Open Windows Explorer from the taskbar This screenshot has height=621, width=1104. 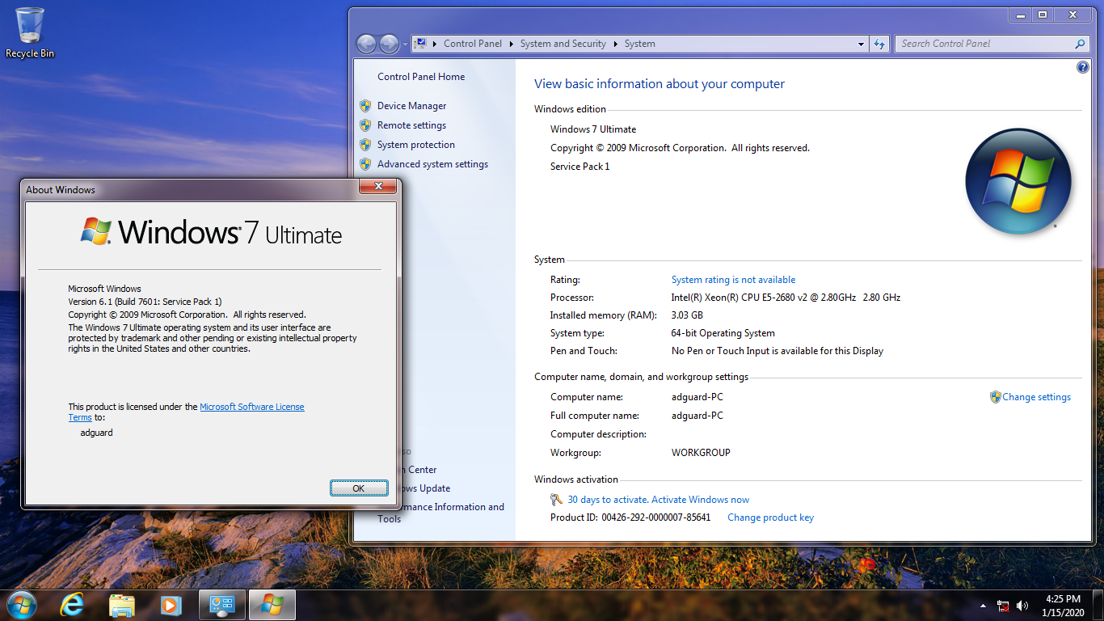tap(122, 605)
